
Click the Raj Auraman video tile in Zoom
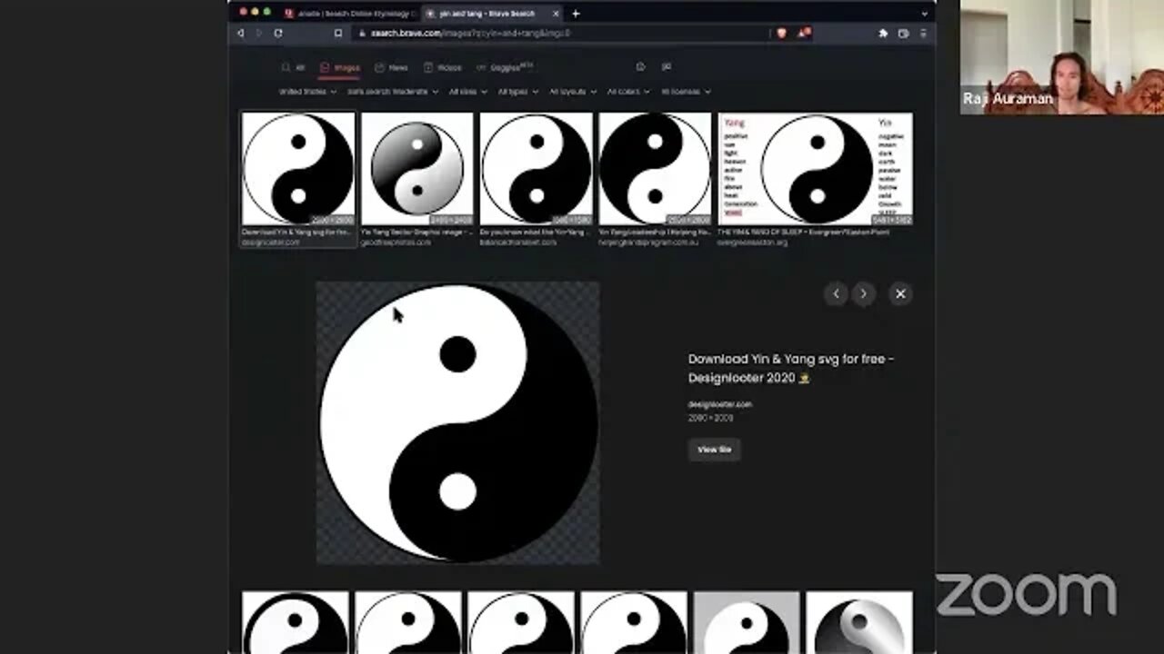tap(1061, 57)
